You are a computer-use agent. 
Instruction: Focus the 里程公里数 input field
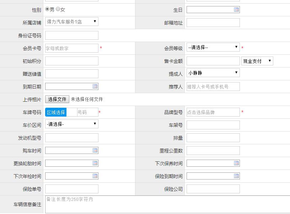(x=213, y=151)
